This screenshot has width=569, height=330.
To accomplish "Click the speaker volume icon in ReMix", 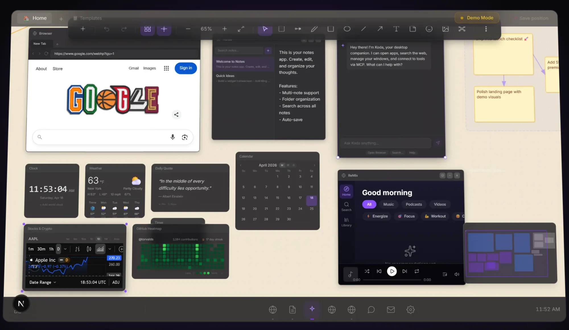I will click(457, 274).
